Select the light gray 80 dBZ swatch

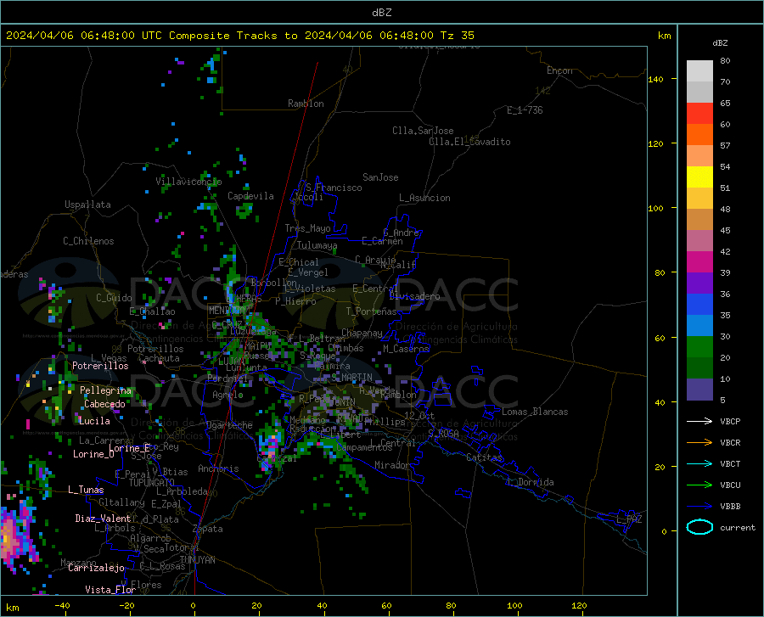pyautogui.click(x=699, y=71)
